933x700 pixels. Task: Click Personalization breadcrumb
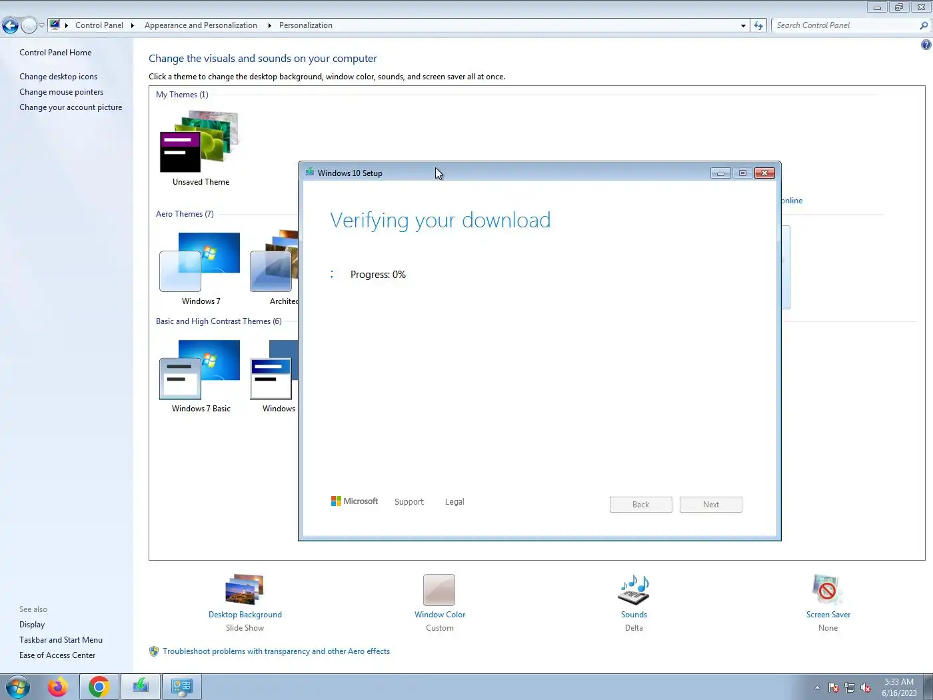click(306, 25)
